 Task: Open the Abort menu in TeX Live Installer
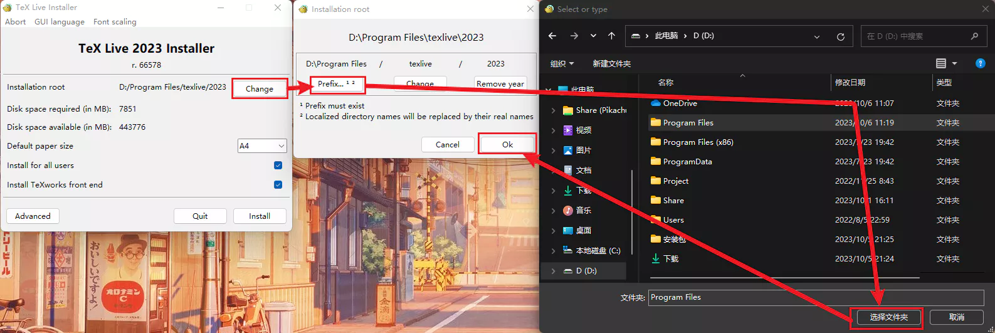coord(16,21)
